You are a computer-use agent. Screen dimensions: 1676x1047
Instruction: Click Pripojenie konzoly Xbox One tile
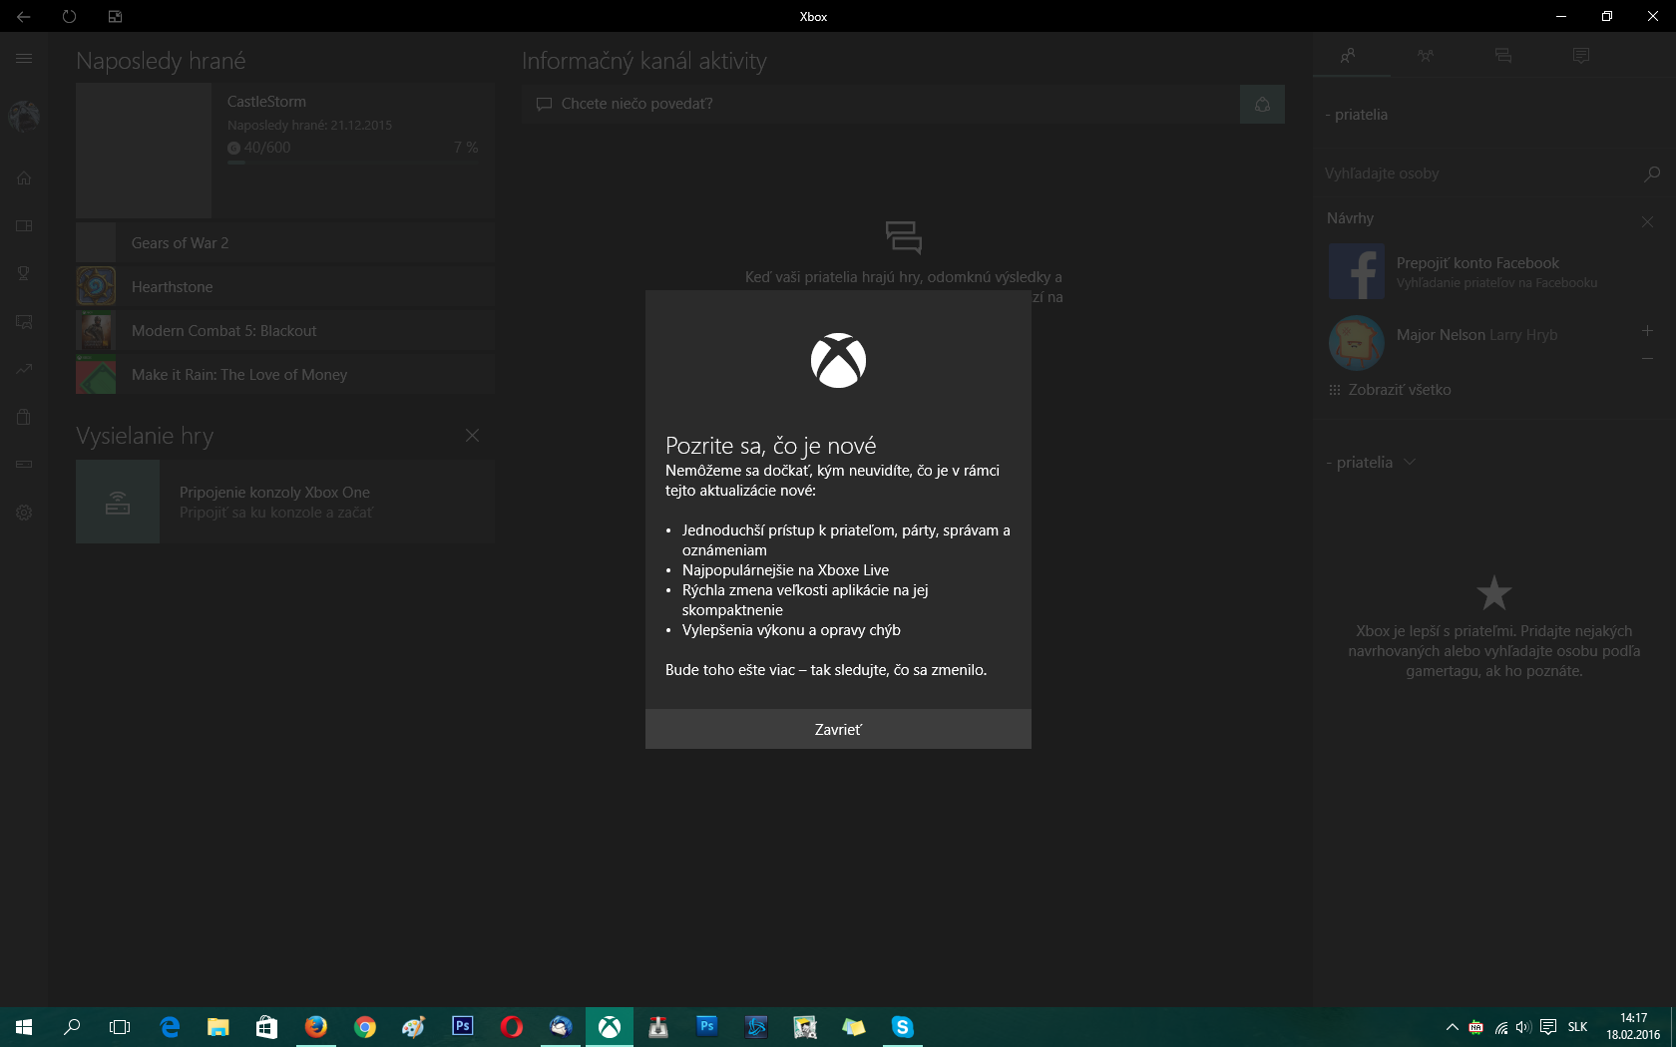(285, 502)
